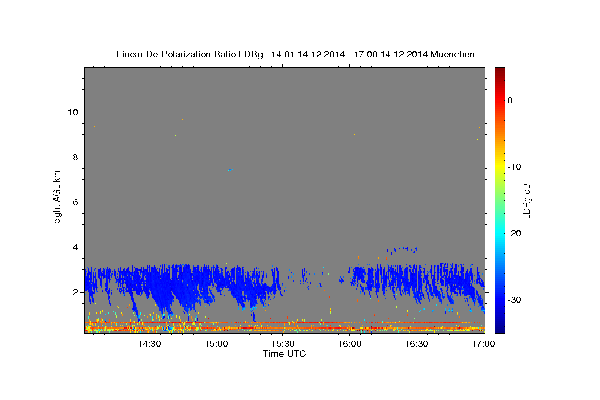This screenshot has width=600, height=400.
Task: Click the 15:00 time tick label
Action: [x=216, y=344]
